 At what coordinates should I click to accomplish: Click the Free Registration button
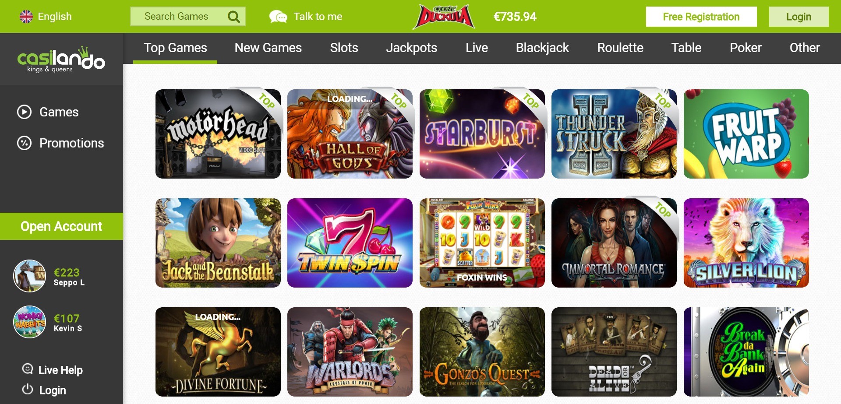tap(701, 17)
